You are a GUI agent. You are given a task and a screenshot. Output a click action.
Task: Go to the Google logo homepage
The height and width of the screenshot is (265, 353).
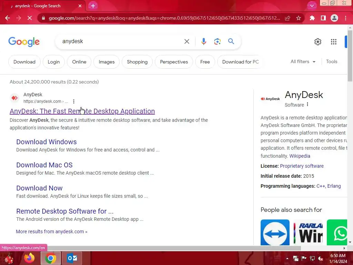(24, 42)
